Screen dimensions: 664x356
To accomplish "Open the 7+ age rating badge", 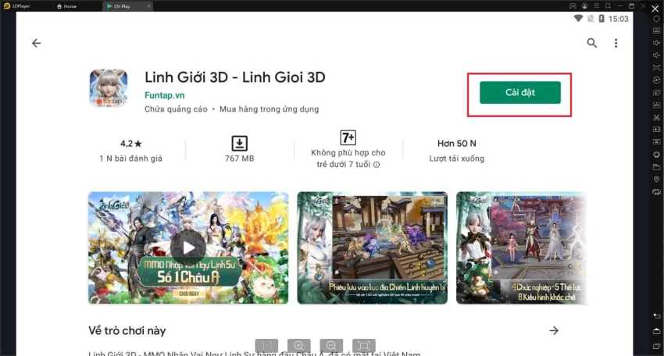I will tap(348, 137).
